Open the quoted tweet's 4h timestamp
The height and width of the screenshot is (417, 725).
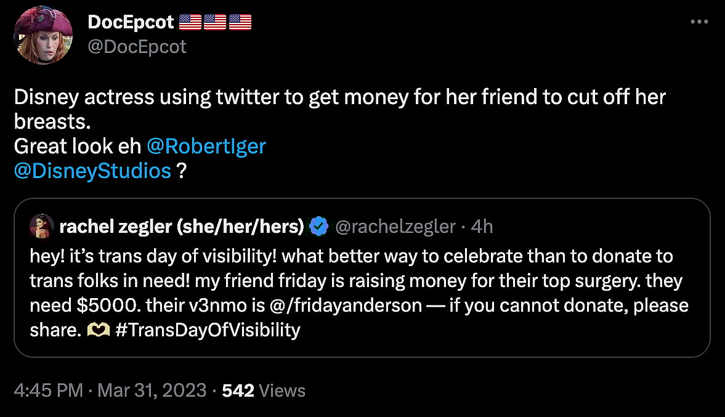click(x=482, y=227)
